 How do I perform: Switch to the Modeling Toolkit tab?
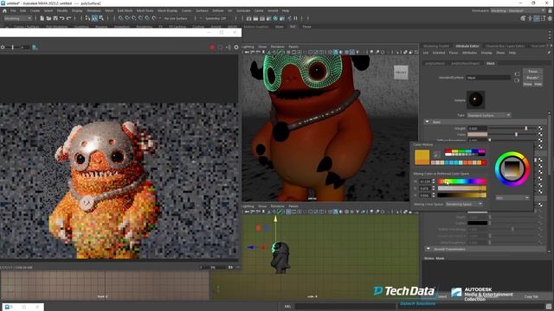436,46
